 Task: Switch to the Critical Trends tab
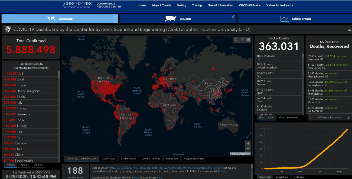295,19
